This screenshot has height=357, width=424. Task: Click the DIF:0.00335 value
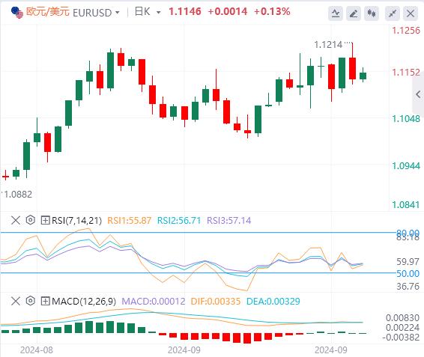point(216,301)
